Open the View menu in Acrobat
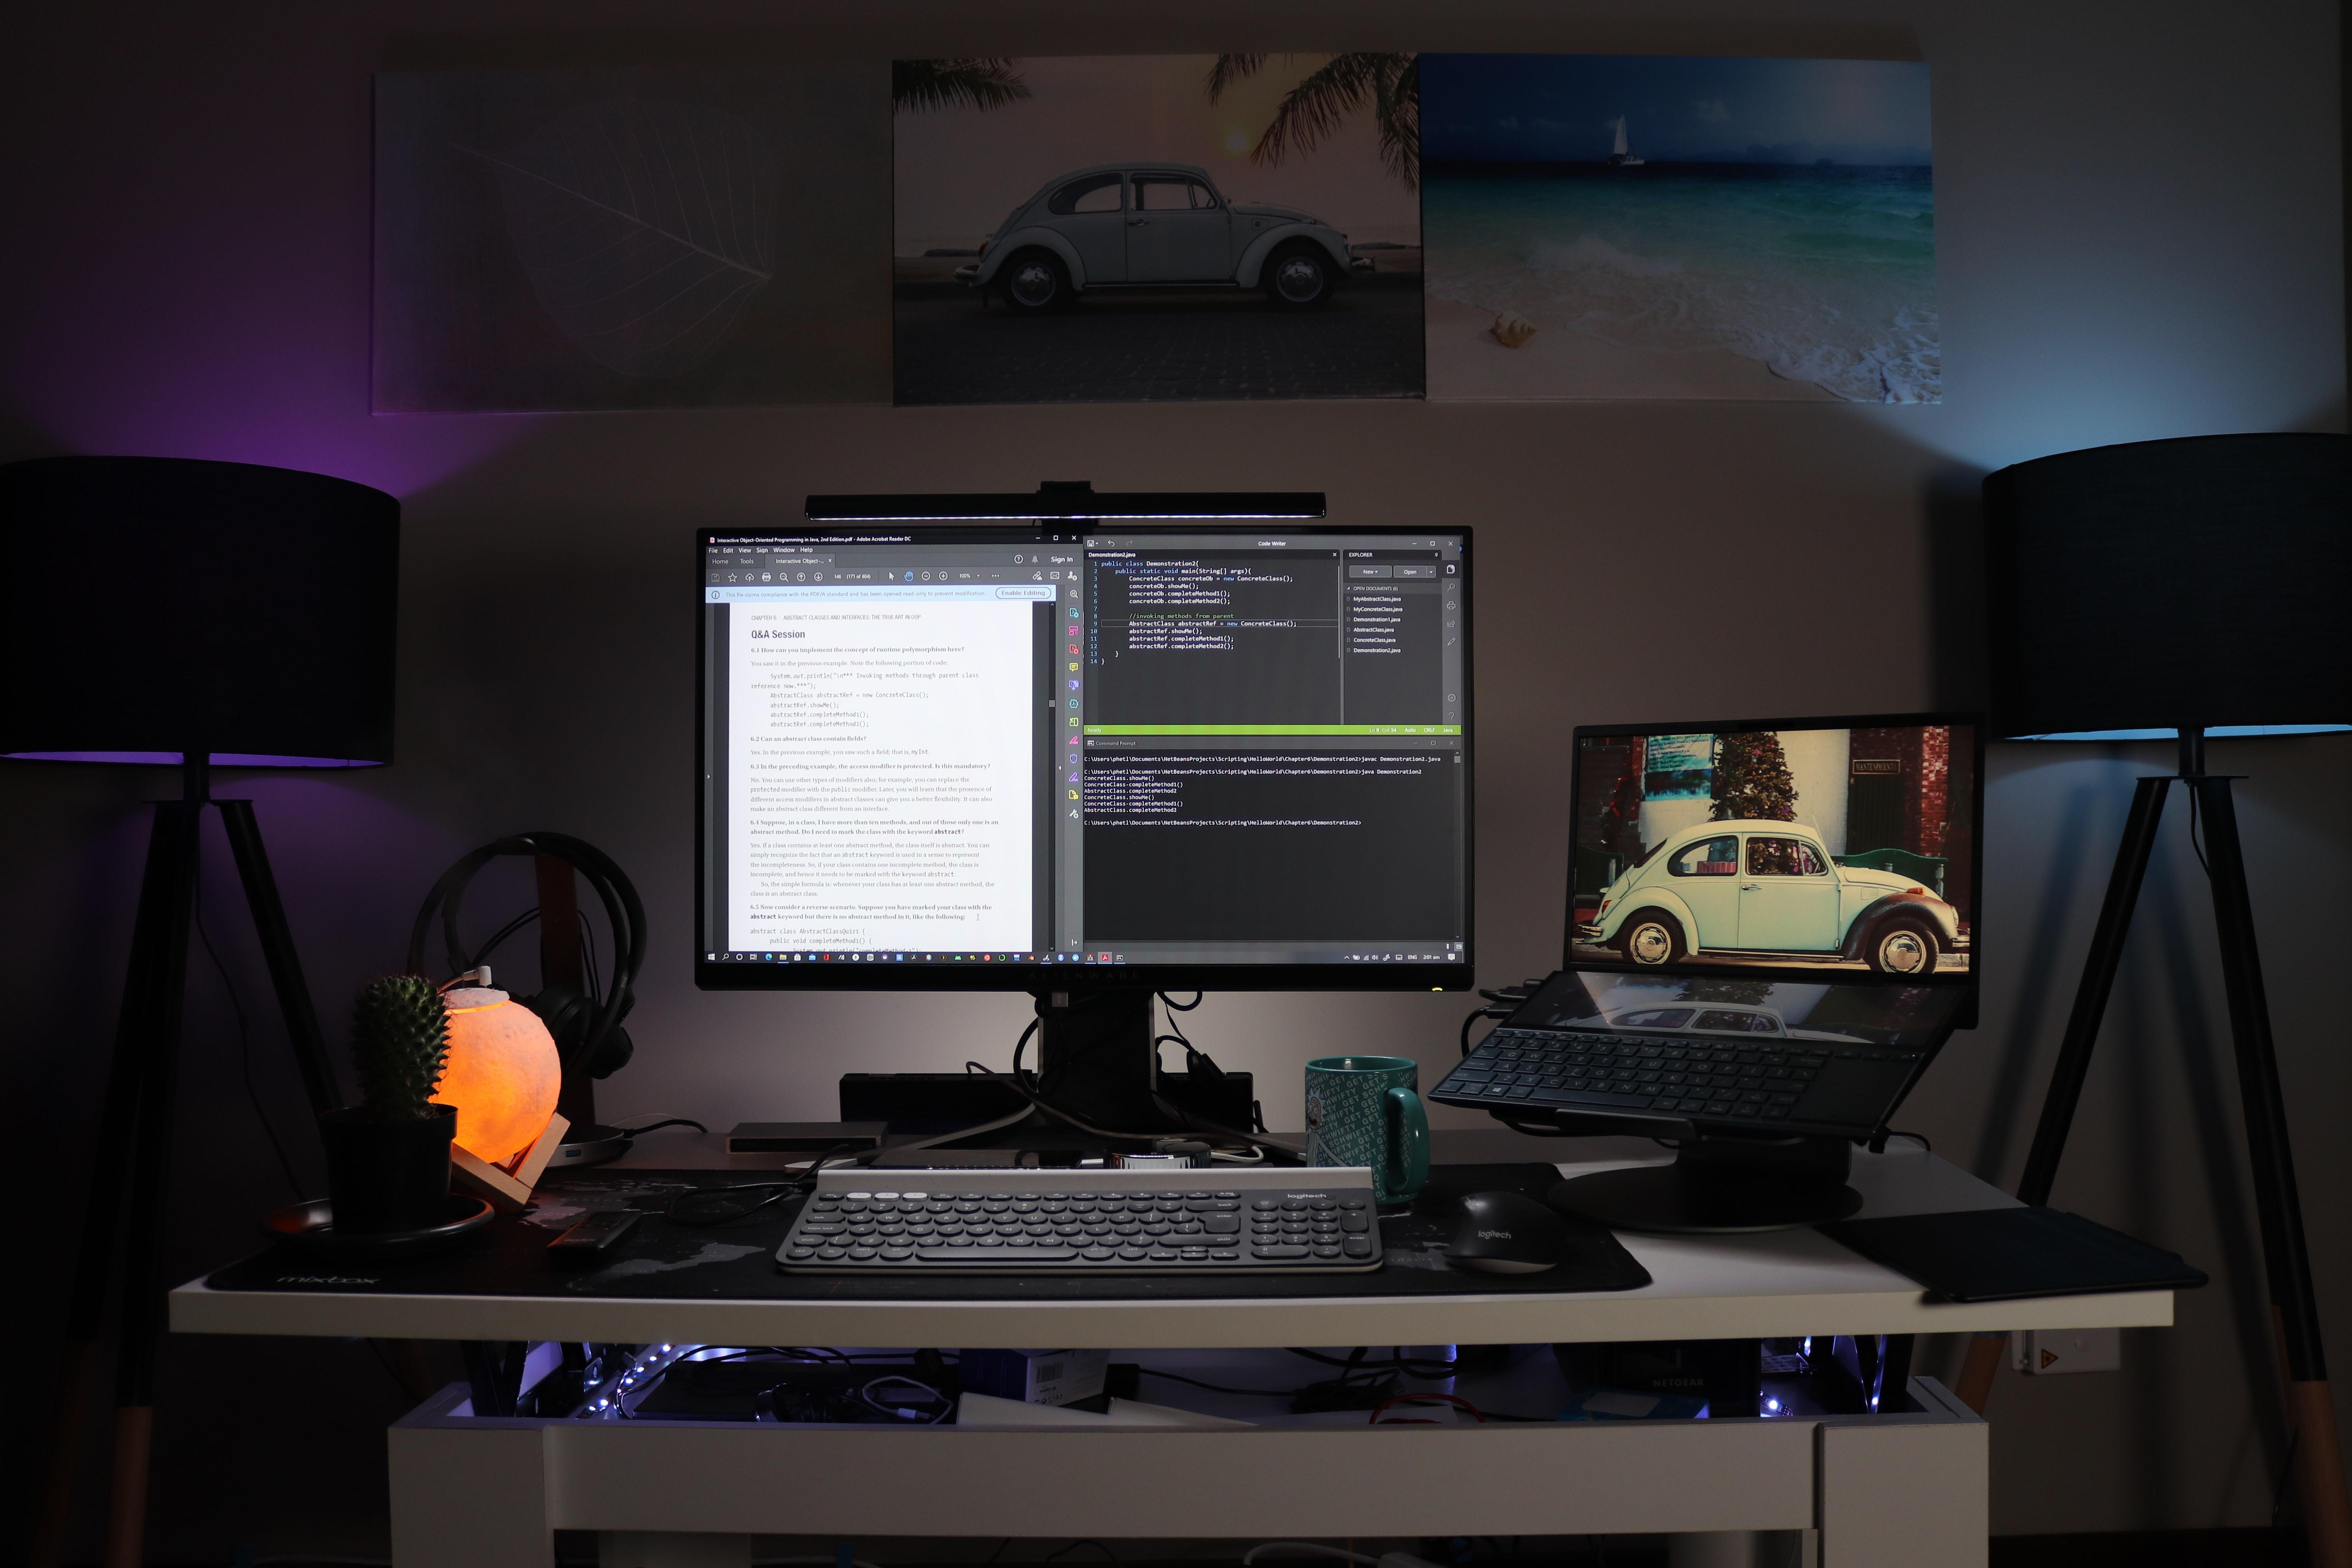Image resolution: width=2352 pixels, height=1568 pixels. click(x=745, y=550)
